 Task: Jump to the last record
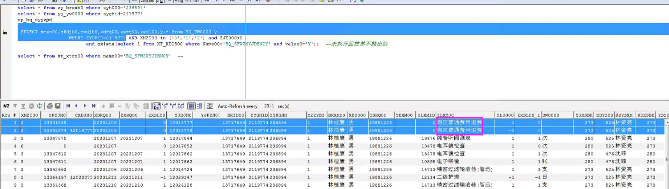pos(94,106)
